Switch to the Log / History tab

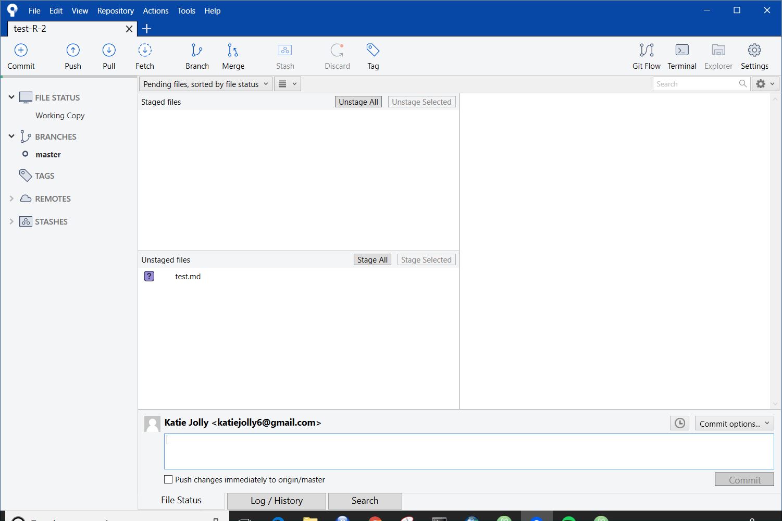[277, 501]
